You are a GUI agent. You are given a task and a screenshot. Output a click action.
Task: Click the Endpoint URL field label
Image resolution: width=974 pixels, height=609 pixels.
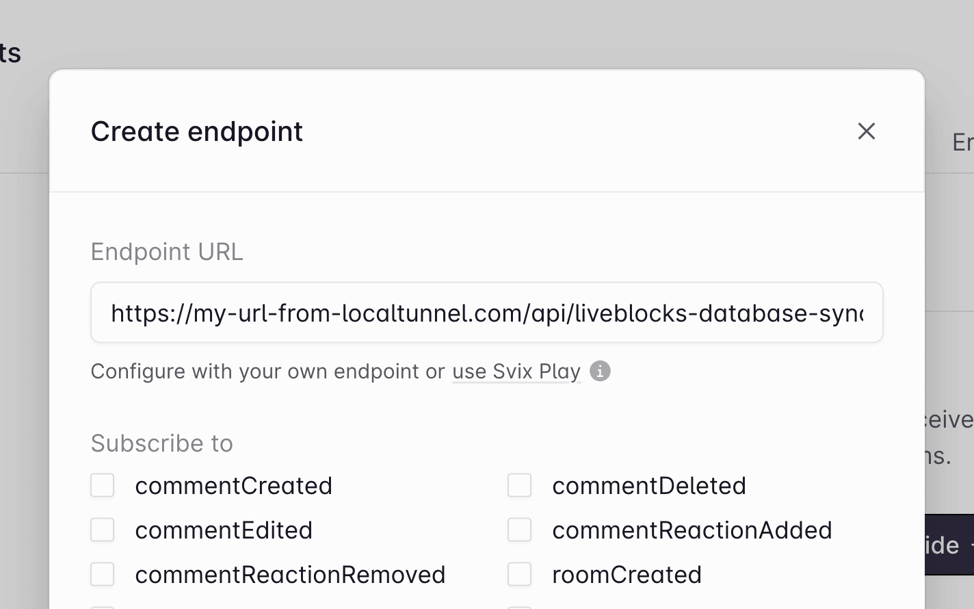click(x=166, y=252)
